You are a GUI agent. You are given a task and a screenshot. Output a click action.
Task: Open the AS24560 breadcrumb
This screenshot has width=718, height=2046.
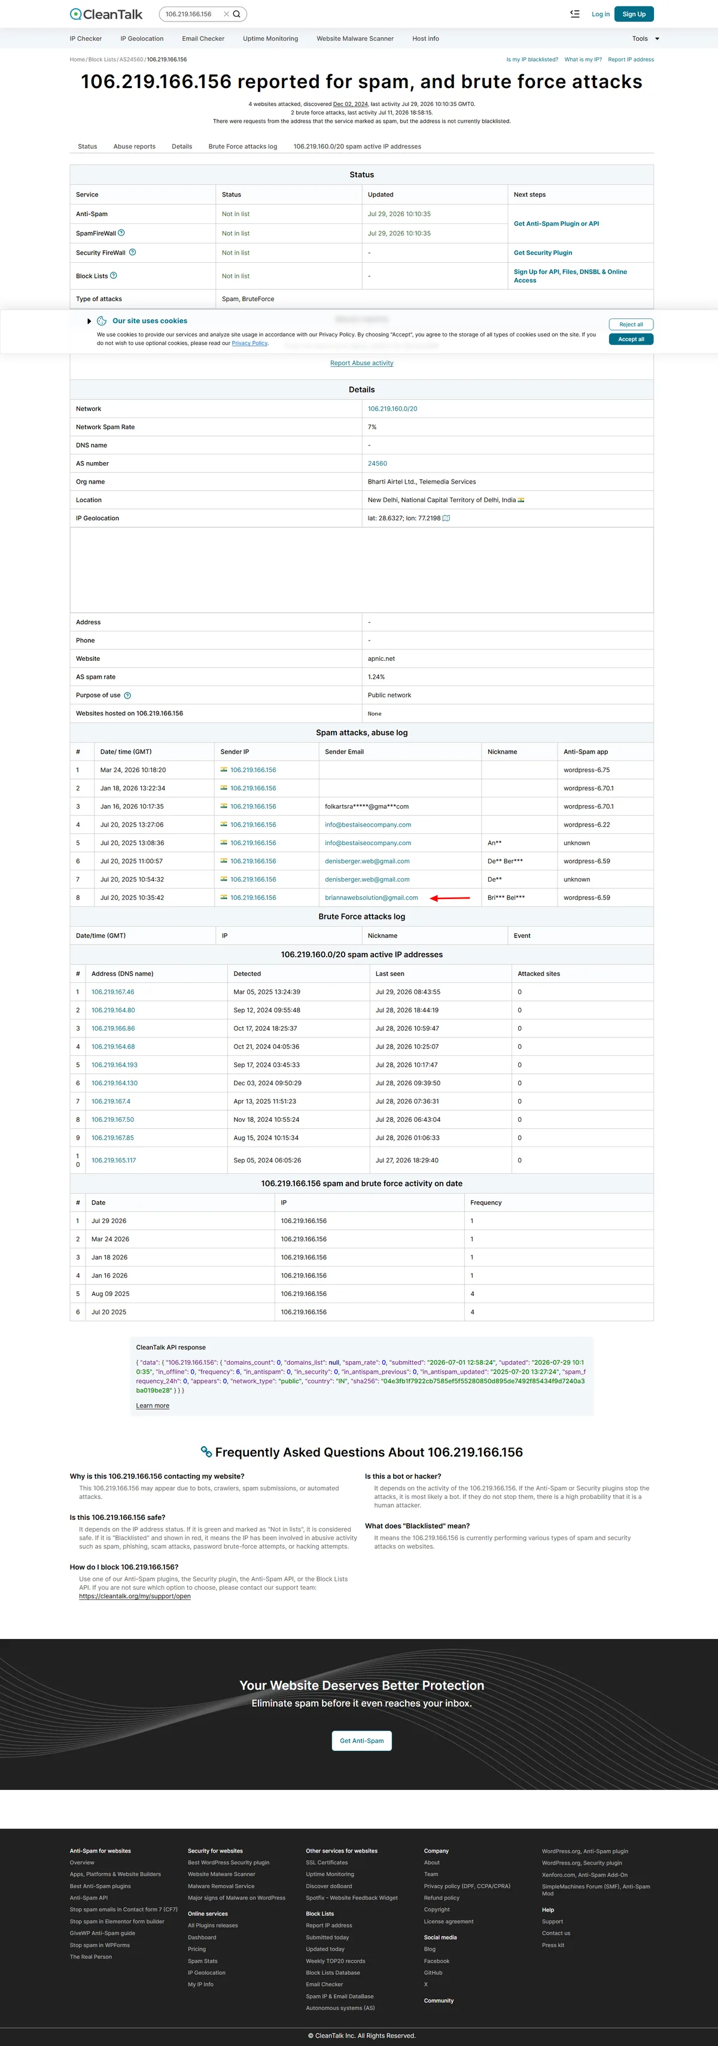(x=131, y=60)
